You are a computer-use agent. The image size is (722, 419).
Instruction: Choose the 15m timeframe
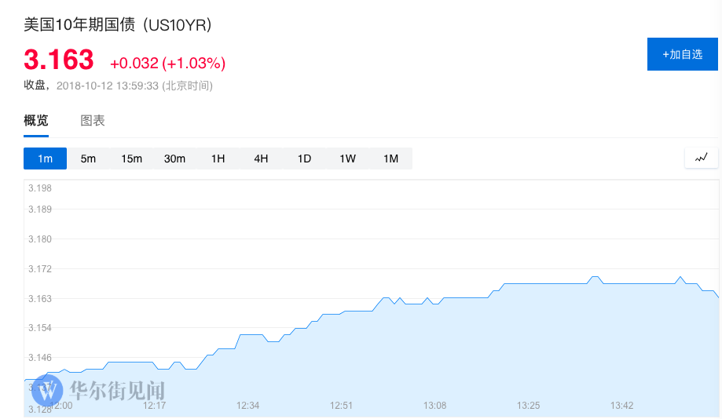131,158
